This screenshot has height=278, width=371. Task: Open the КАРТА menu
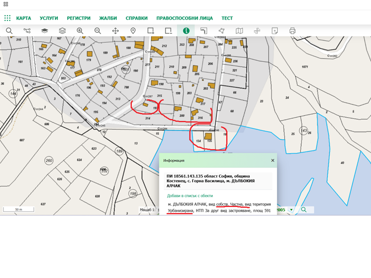(x=24, y=18)
